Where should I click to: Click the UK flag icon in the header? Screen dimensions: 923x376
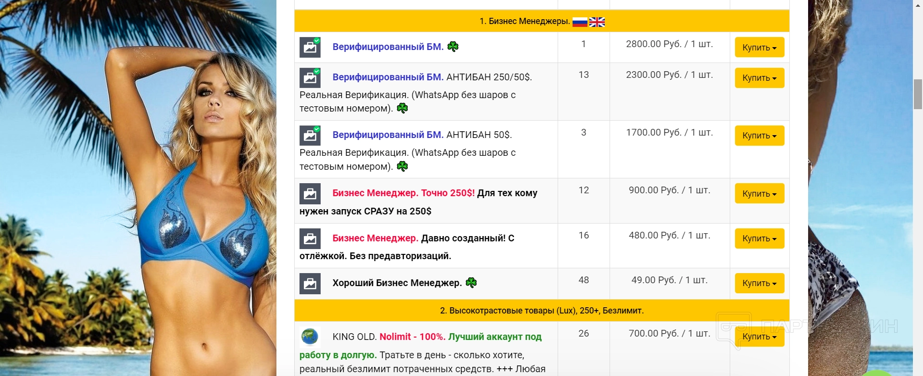tap(597, 22)
